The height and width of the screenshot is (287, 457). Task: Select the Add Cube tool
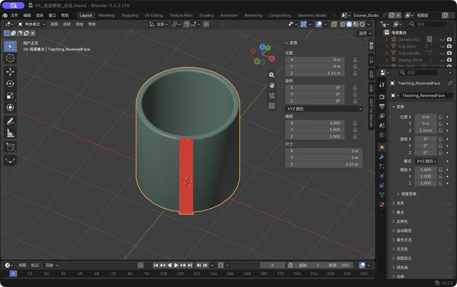(x=10, y=147)
